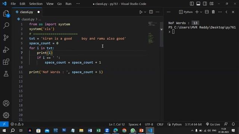Viewport: 239px width, 134px height.
Task: Open the Selection menu
Action: [x=36, y=4]
